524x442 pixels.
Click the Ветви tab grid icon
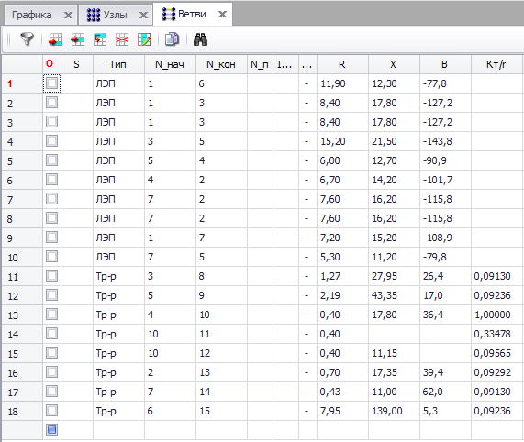click(x=169, y=15)
